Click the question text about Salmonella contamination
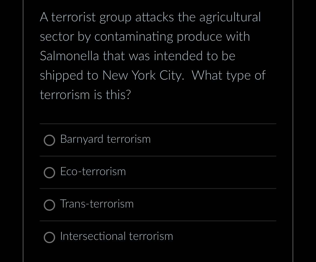The width and height of the screenshot is (316, 262). pyautogui.click(x=153, y=56)
